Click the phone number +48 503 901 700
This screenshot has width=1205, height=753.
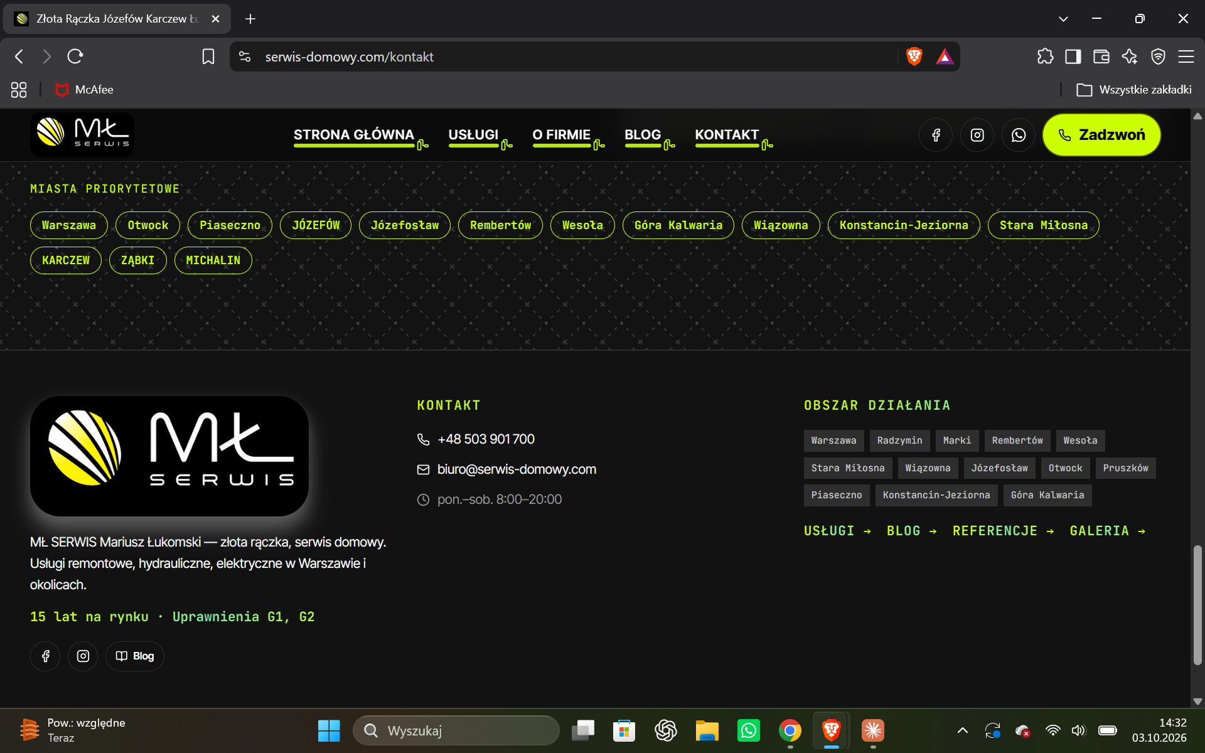(x=486, y=439)
